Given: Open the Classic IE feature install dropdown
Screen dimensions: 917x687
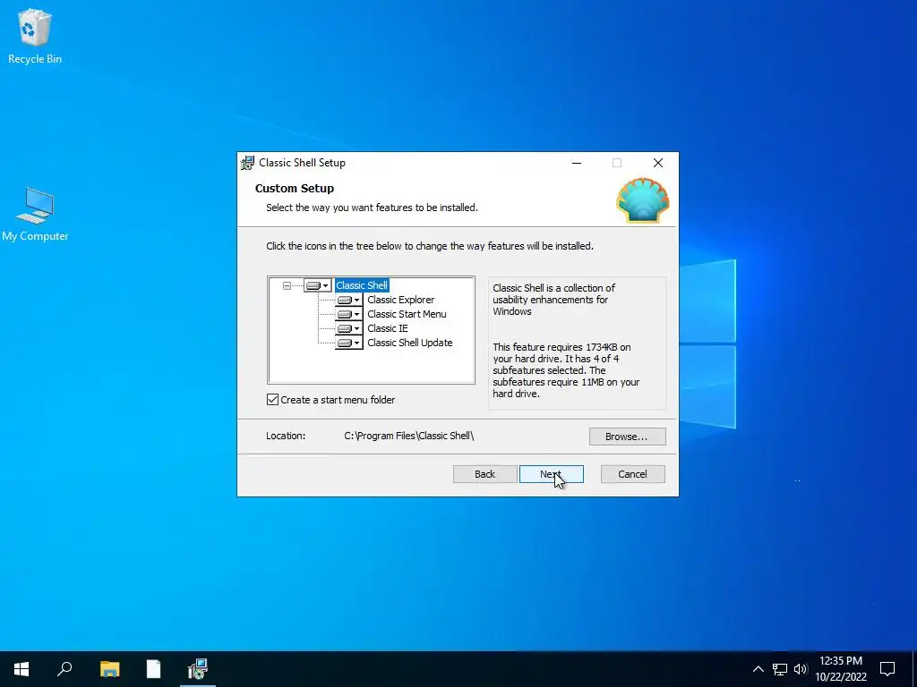Looking at the screenshot, I should [x=349, y=328].
